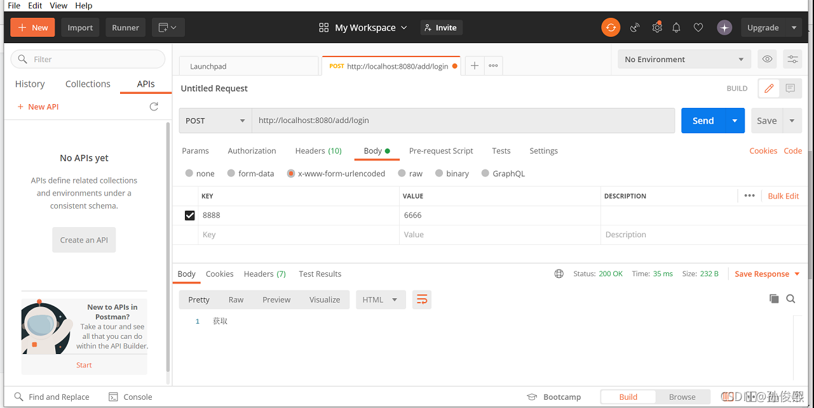This screenshot has height=408, width=814.
Task: Click the sidebar Filter search field
Action: click(88, 59)
